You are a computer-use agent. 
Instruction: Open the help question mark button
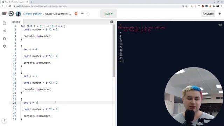4,120
